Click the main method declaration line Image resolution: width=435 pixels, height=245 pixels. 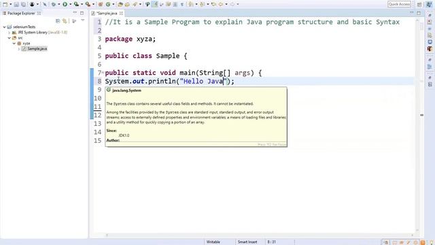[x=183, y=73]
